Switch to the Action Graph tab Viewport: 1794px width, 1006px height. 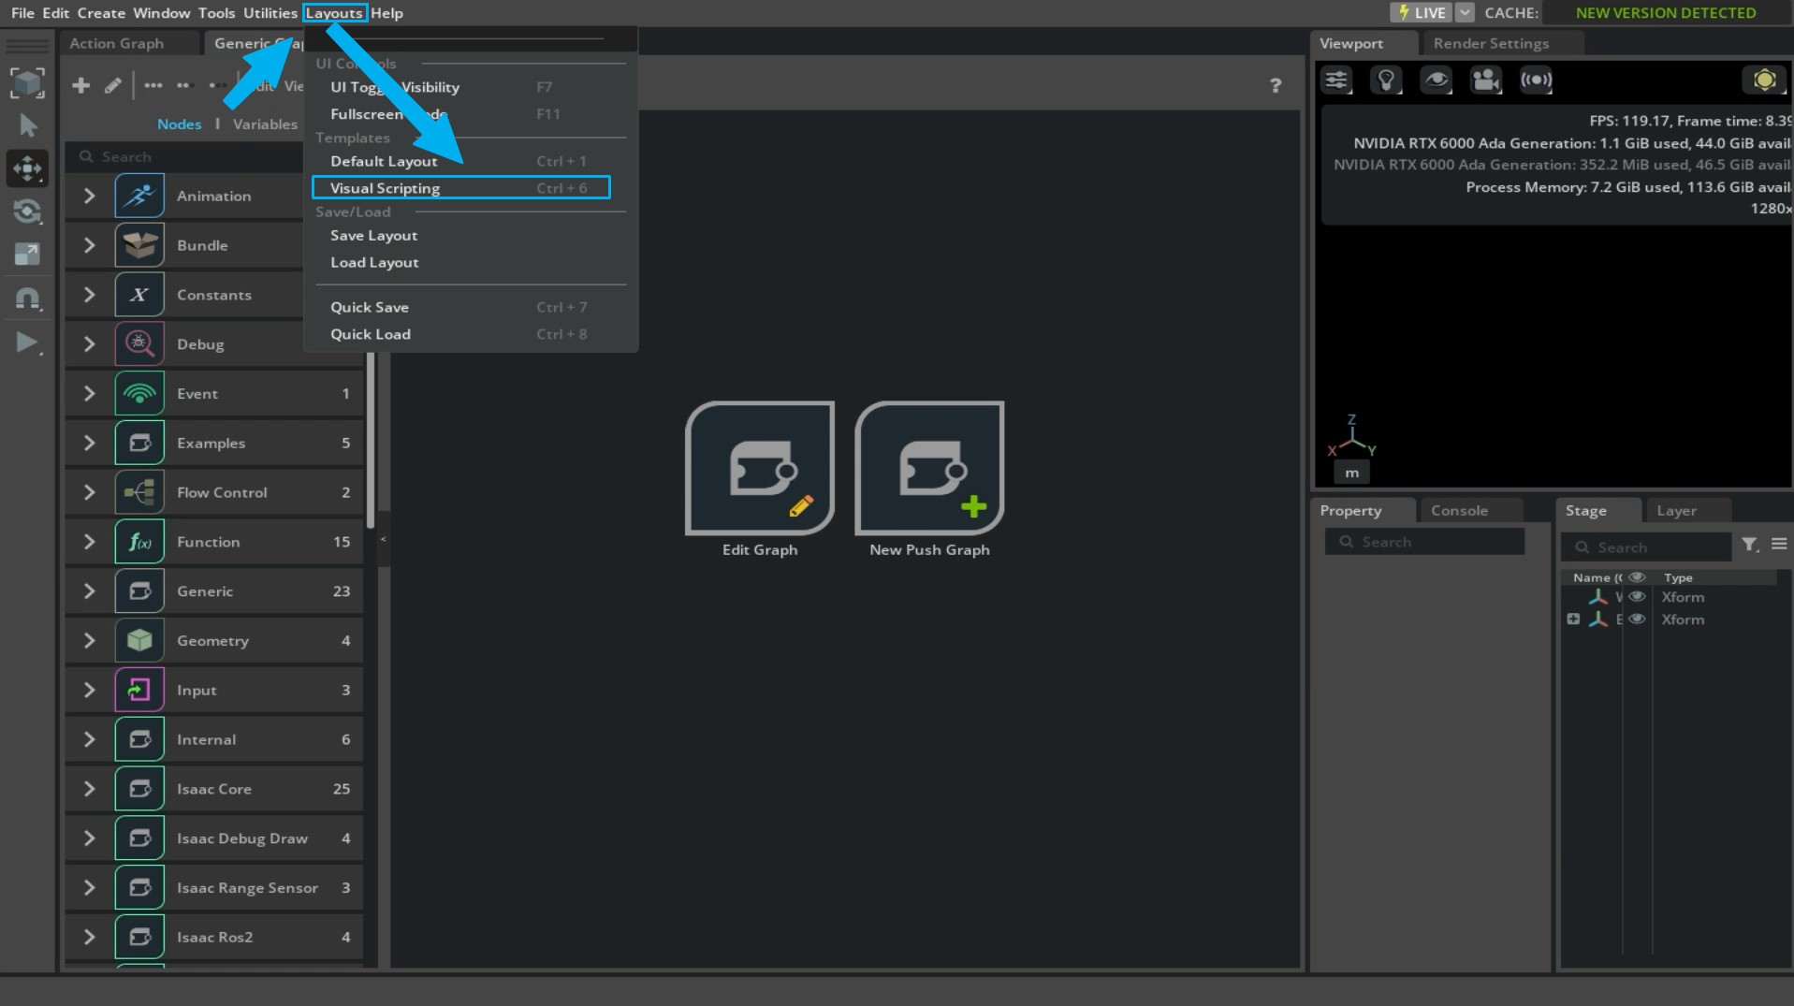point(117,44)
